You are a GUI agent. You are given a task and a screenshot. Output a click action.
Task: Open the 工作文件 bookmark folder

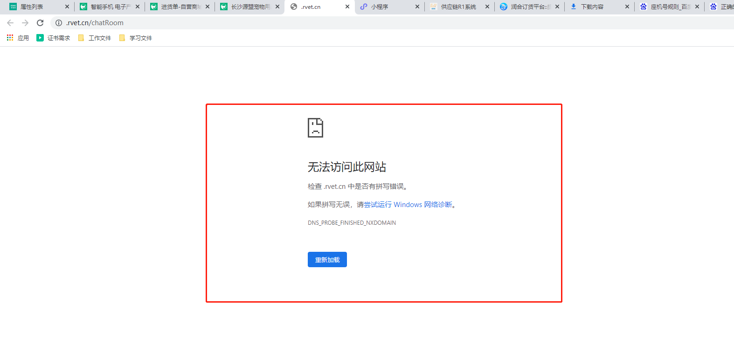[x=95, y=38]
